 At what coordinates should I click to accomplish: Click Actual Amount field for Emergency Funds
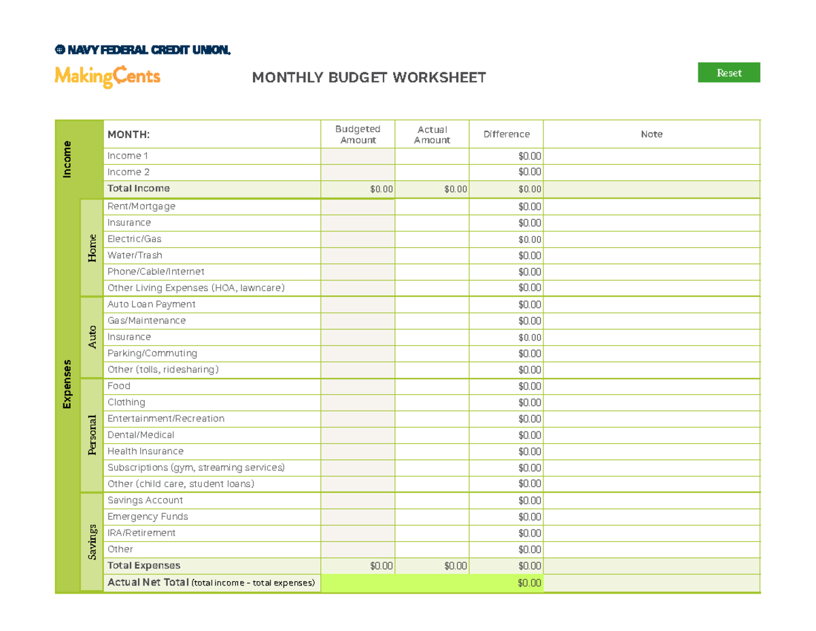432,517
